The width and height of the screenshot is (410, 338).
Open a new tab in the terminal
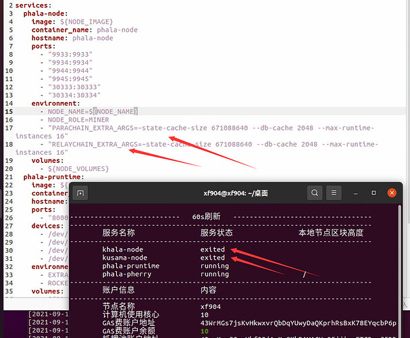80,193
